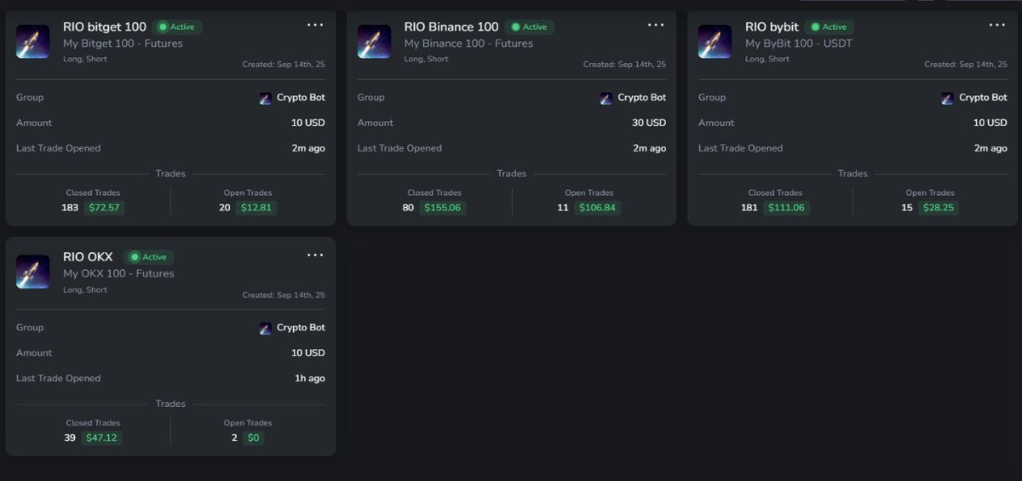
Task: Click the rocket avatar of RIO bybit
Action: 715,42
